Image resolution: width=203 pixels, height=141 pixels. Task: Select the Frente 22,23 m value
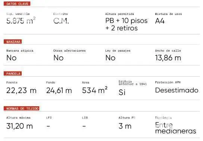coord(21,91)
